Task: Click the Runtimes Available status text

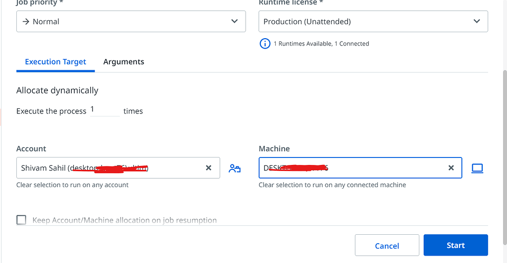Action: tap(321, 44)
